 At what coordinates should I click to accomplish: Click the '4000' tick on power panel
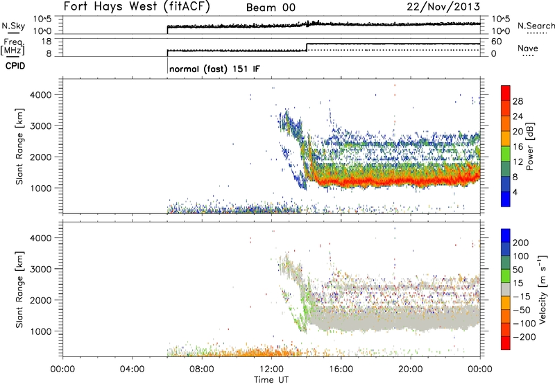click(40, 95)
